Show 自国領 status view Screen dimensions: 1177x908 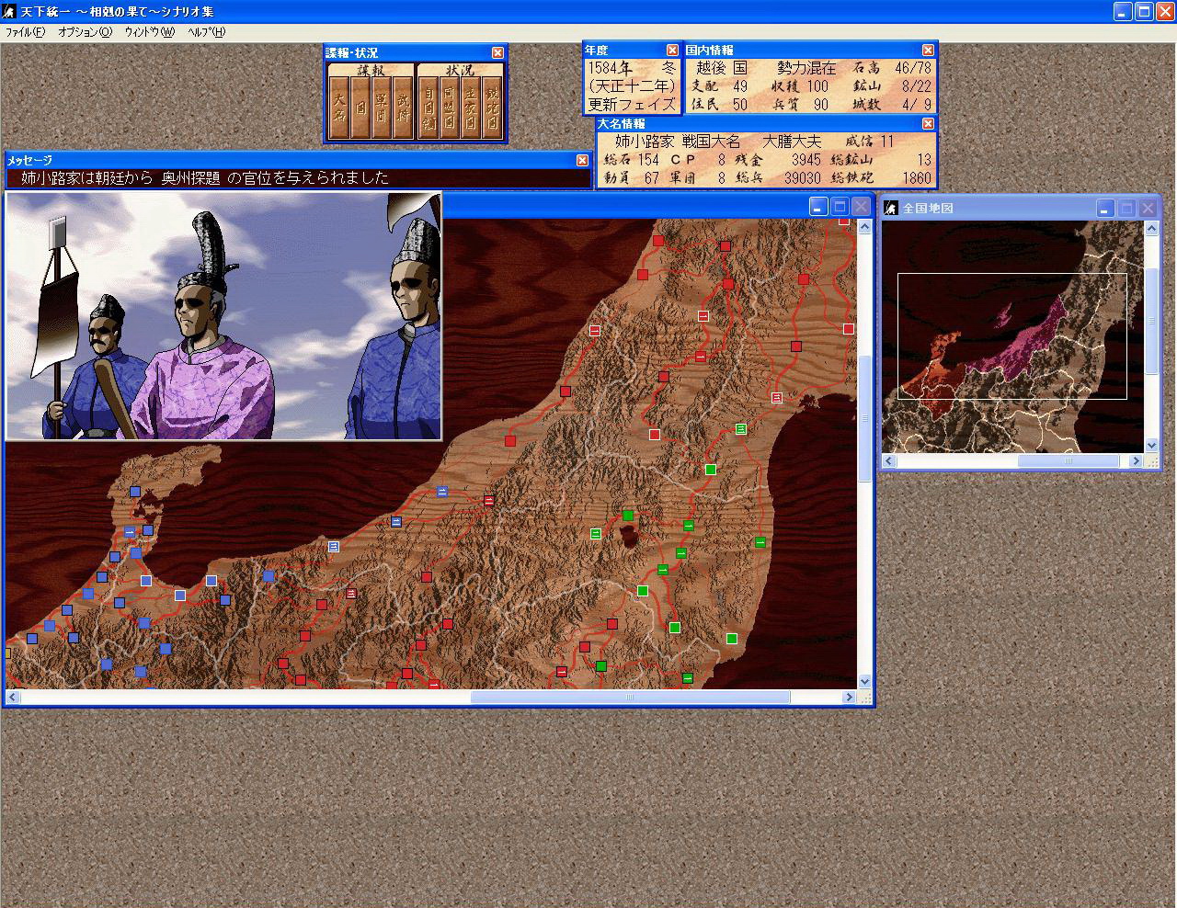(428, 108)
